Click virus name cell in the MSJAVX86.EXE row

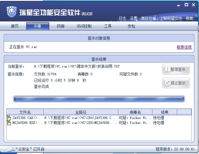(x=135, y=123)
